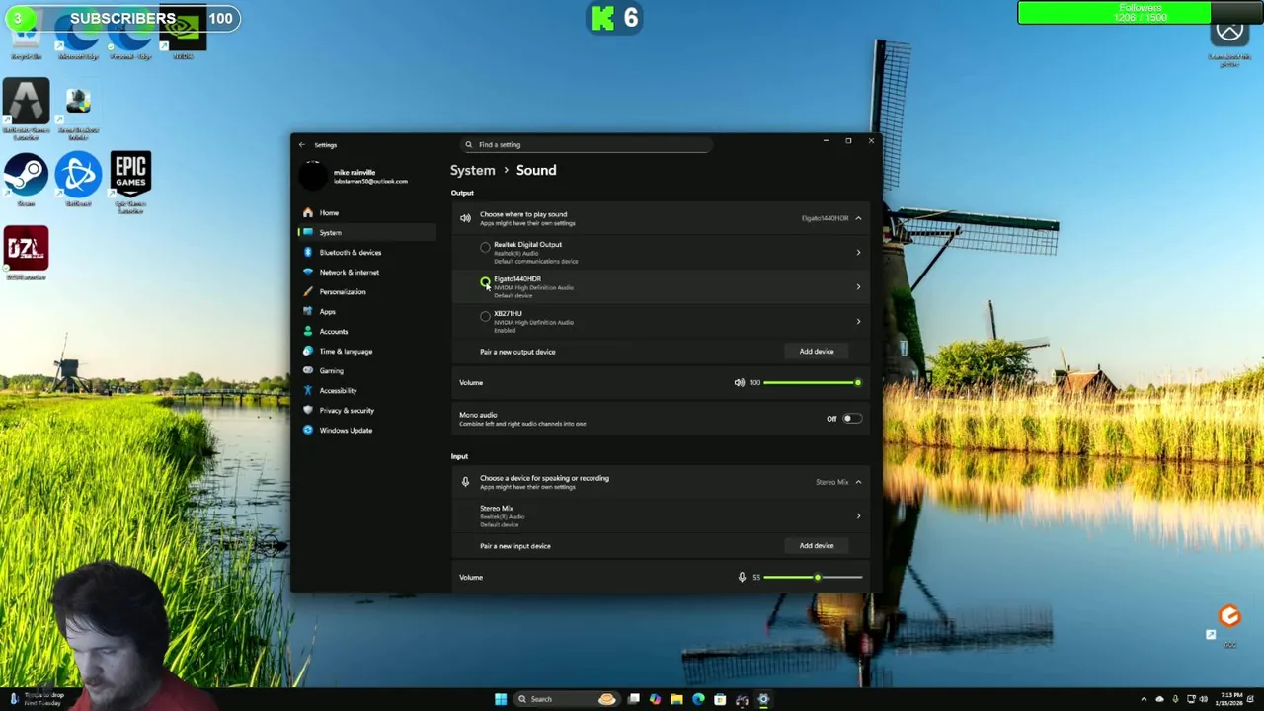1264x711 pixels.
Task: Launch Copilot from the taskbar
Action: (x=655, y=699)
